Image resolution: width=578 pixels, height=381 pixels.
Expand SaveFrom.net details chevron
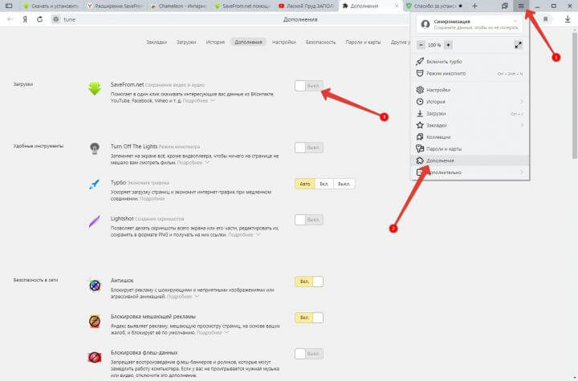click(212, 100)
